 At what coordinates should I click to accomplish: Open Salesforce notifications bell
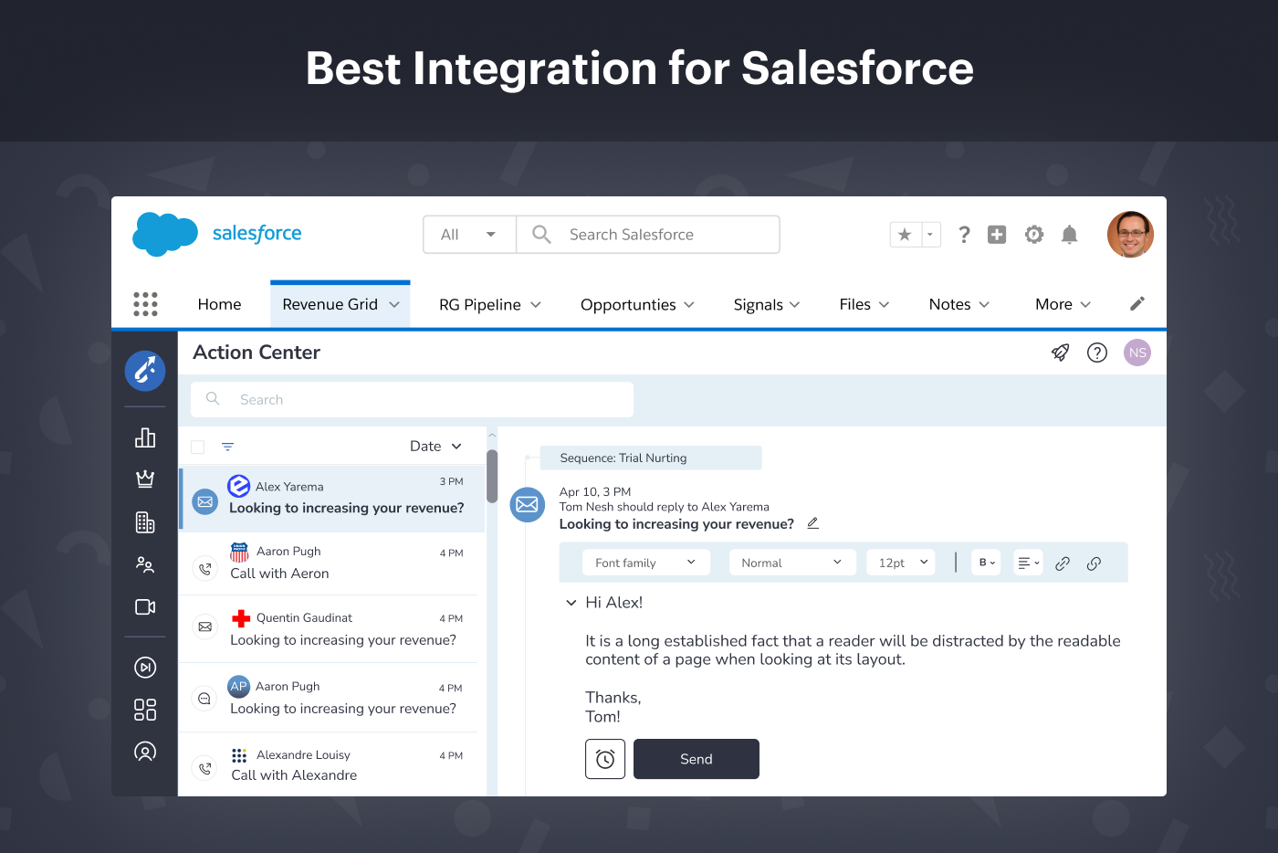tap(1069, 234)
